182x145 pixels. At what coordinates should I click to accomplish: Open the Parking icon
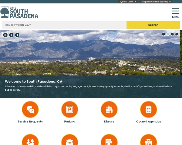pos(70,109)
